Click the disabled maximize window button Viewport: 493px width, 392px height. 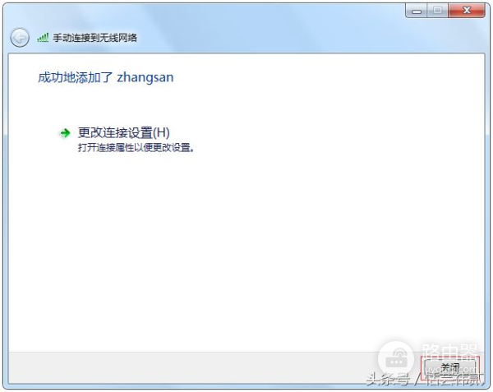[437, 11]
